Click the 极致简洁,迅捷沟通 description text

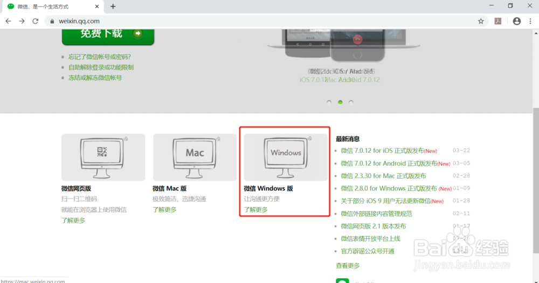pyautogui.click(x=179, y=199)
